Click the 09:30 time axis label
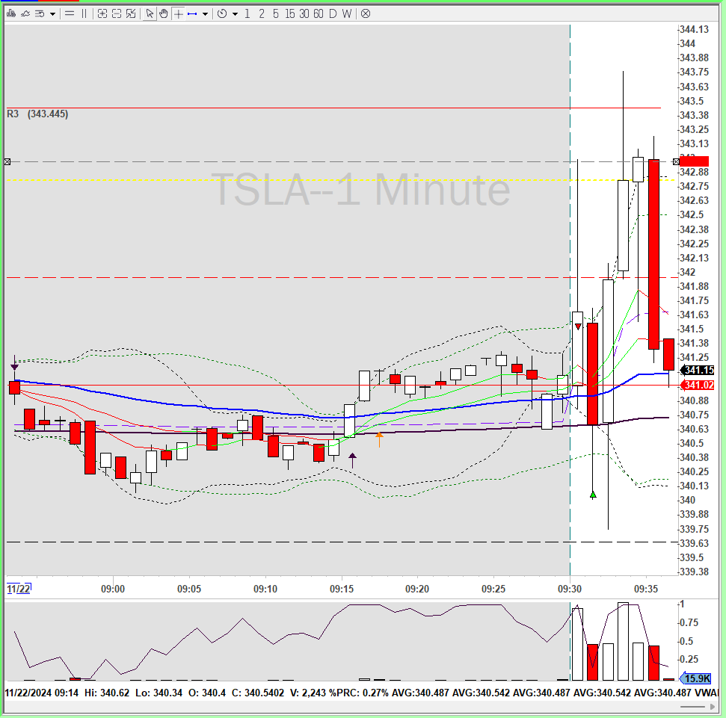726x718 pixels. point(570,589)
